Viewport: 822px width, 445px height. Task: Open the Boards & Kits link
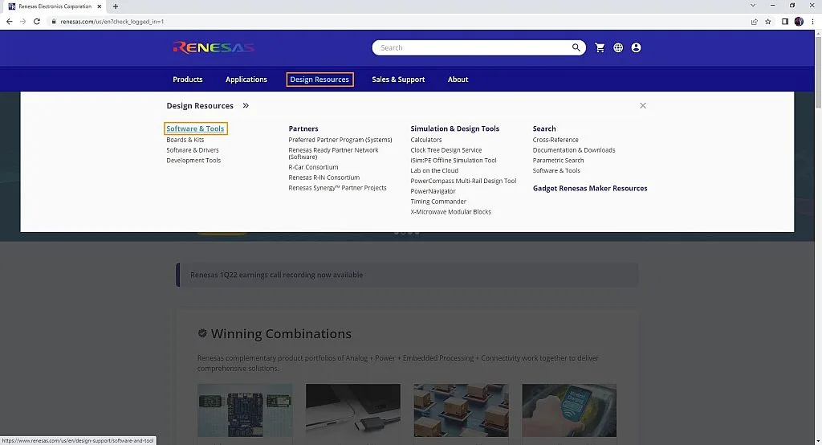185,140
